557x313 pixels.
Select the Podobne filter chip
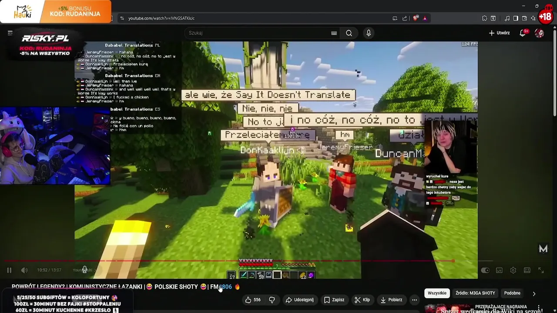coord(512,293)
